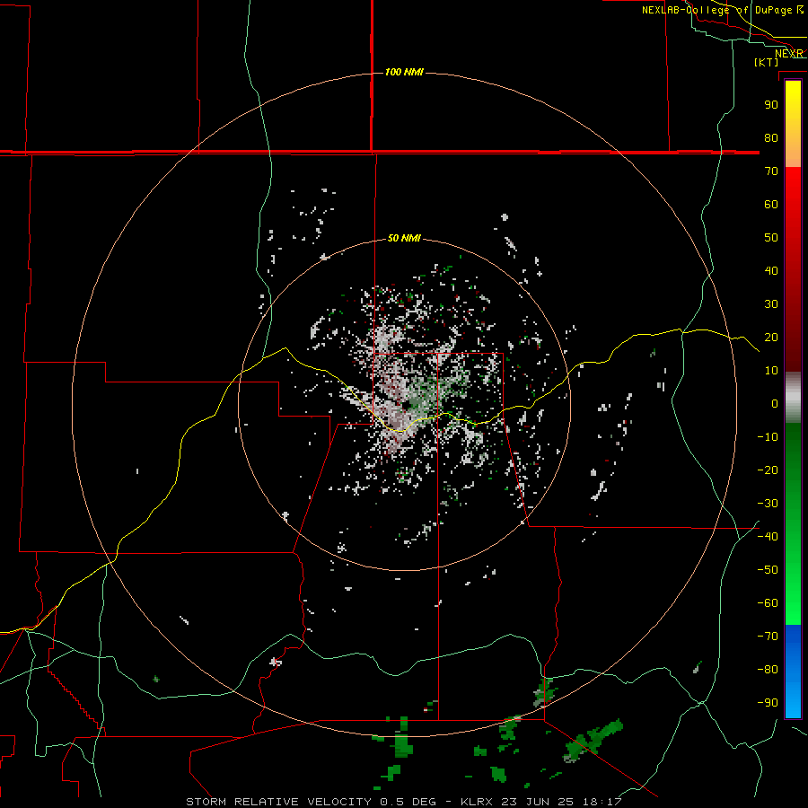Click the STORM RELATIVE VELOCITY caption text
Image resolution: width=808 pixels, height=808 pixels.
point(279,802)
